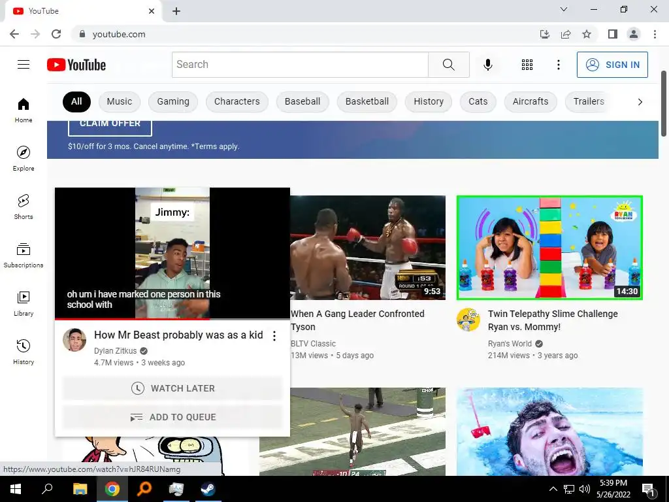This screenshot has width=669, height=502.
Task: Open Explore in the sidebar
Action: point(24,158)
